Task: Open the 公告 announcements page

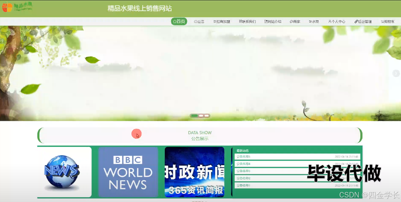Action: click(x=199, y=22)
